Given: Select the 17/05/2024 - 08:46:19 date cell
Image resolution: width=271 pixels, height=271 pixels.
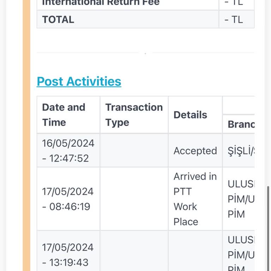Looking at the screenshot, I should [68, 199].
